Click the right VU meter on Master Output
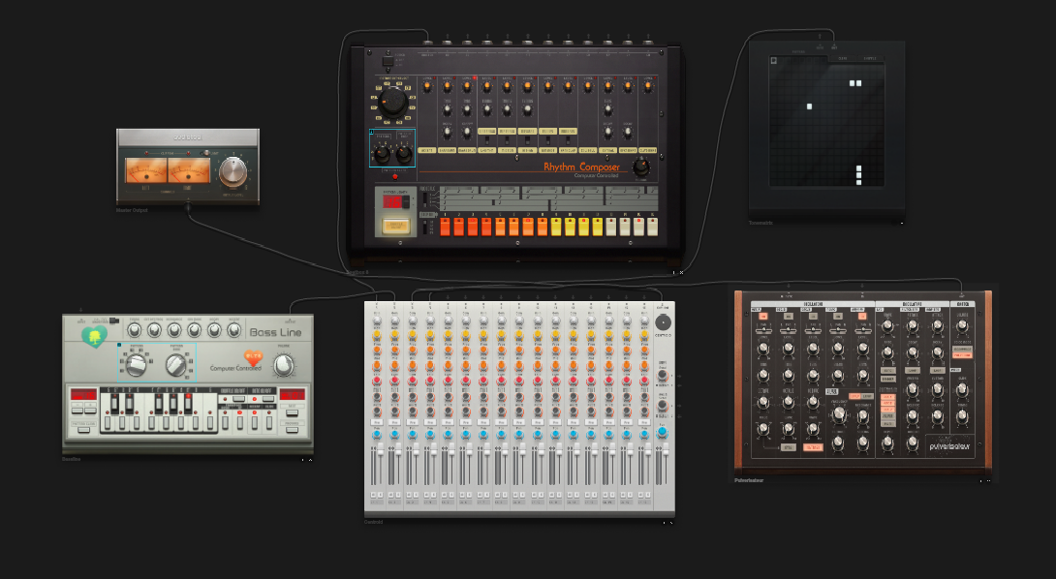Image resolution: width=1056 pixels, height=579 pixels. coord(189,170)
